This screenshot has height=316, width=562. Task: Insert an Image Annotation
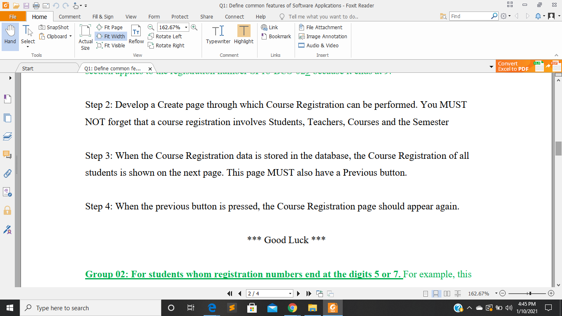click(323, 36)
